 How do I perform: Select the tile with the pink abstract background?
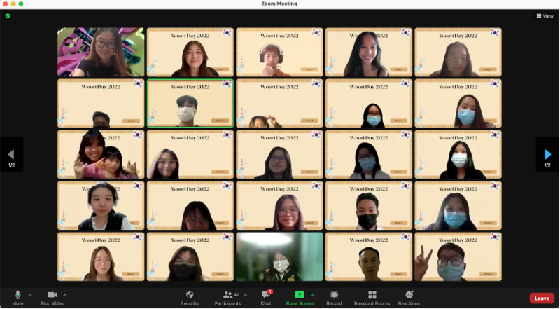(101, 53)
